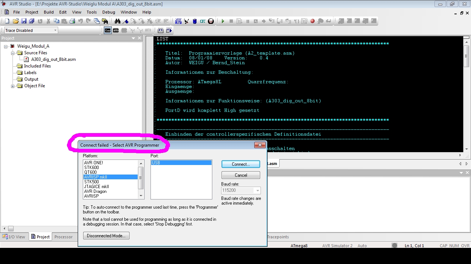471x264 pixels.
Task: Click the AVR battery studio icon
Action: tap(195, 21)
